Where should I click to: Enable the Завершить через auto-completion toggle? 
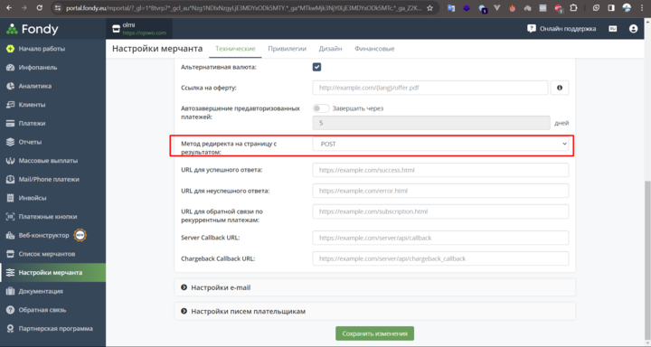320,108
